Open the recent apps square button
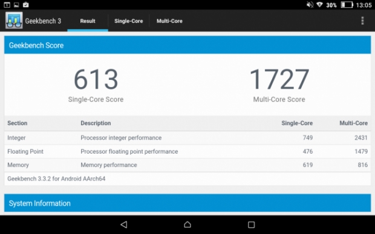375x234 pixels. 251,224
